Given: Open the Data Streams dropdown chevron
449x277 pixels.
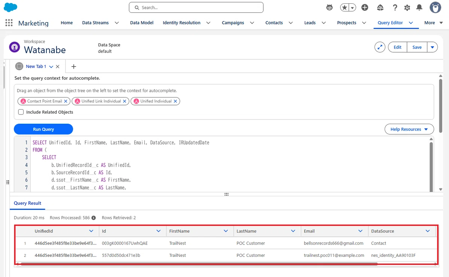Looking at the screenshot, I should [x=117, y=23].
